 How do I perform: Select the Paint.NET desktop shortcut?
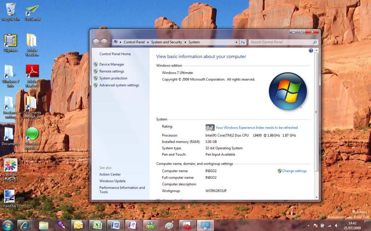pos(11,199)
